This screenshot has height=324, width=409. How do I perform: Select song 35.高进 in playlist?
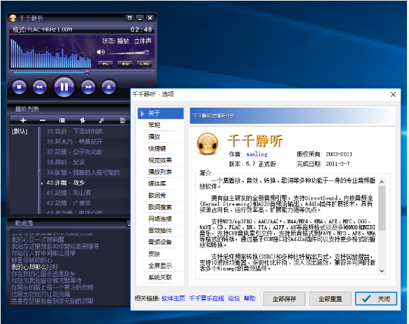click(x=86, y=131)
